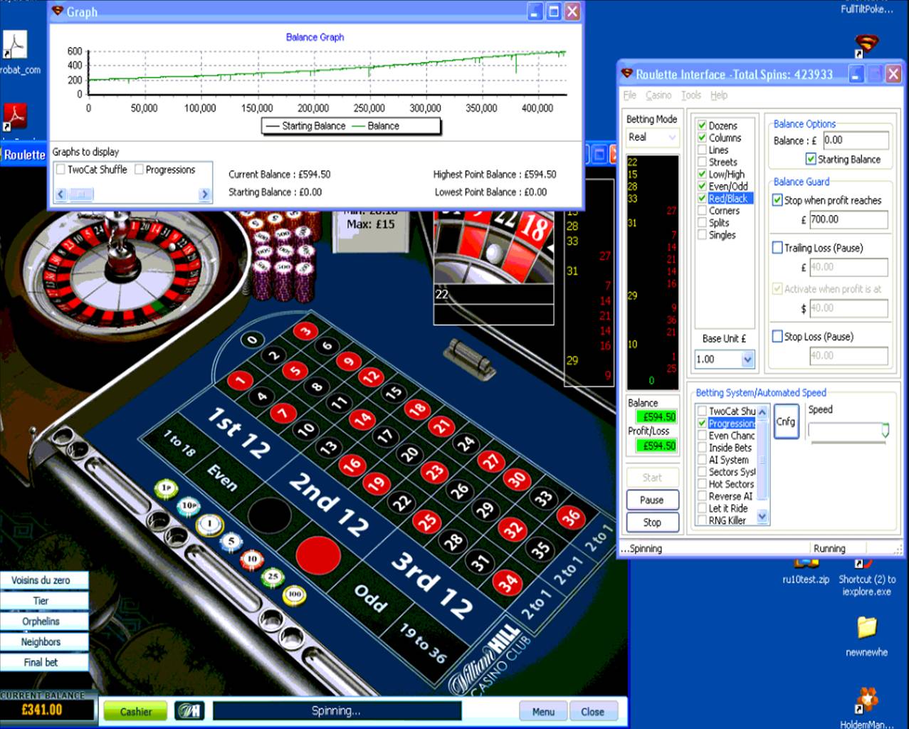909x729 pixels.
Task: Click the Superman shortcut icon on the desktop
Action: (x=866, y=46)
